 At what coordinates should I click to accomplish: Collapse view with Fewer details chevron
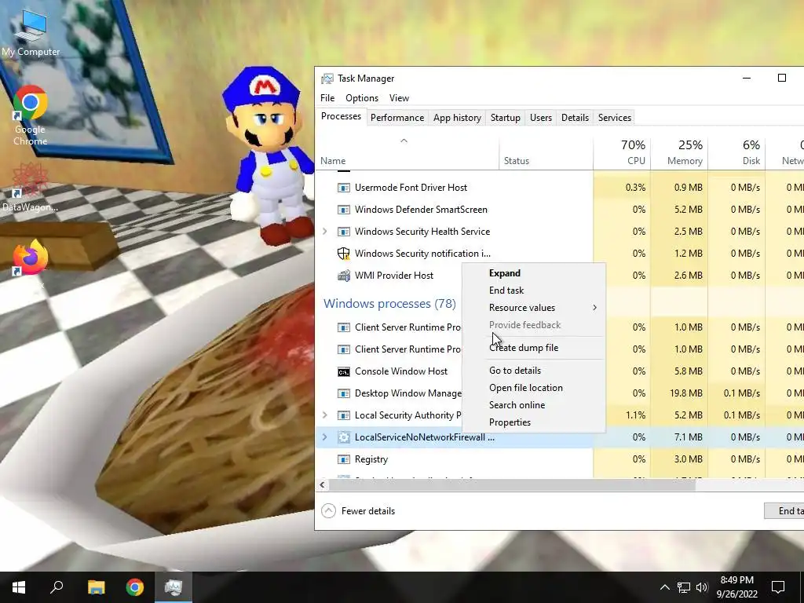coord(329,510)
